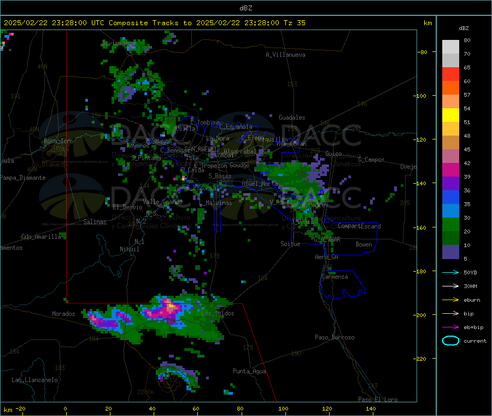Click the '140' tick label on bottom axis
Viewport: 492px width, 416px height.
coord(371,408)
